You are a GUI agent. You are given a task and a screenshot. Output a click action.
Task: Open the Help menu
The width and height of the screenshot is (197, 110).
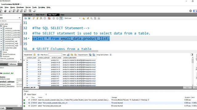tap(48, 7)
